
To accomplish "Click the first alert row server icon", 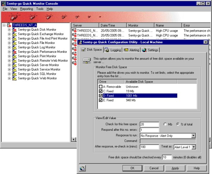I will coord(74,30).
